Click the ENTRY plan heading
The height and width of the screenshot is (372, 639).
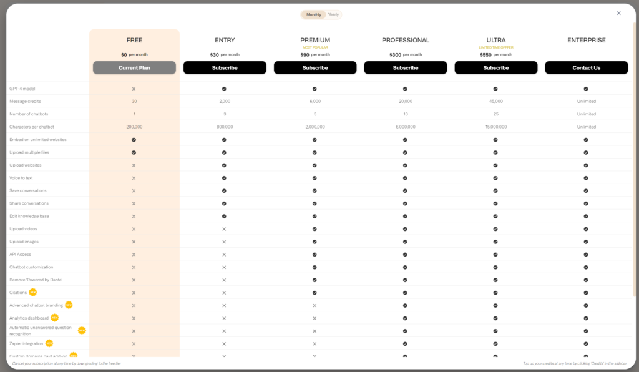[x=225, y=40]
